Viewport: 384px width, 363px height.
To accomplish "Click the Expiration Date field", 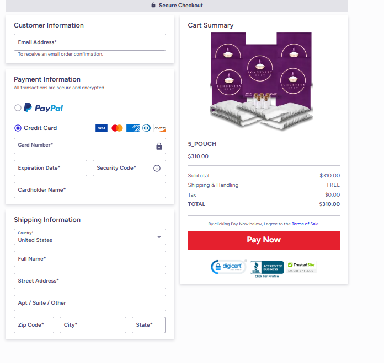I will [x=50, y=168].
